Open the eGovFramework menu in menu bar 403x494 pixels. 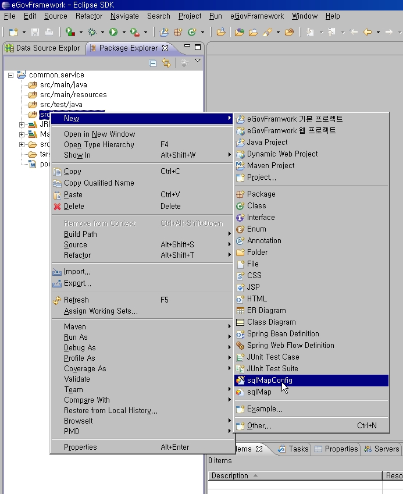coord(257,16)
